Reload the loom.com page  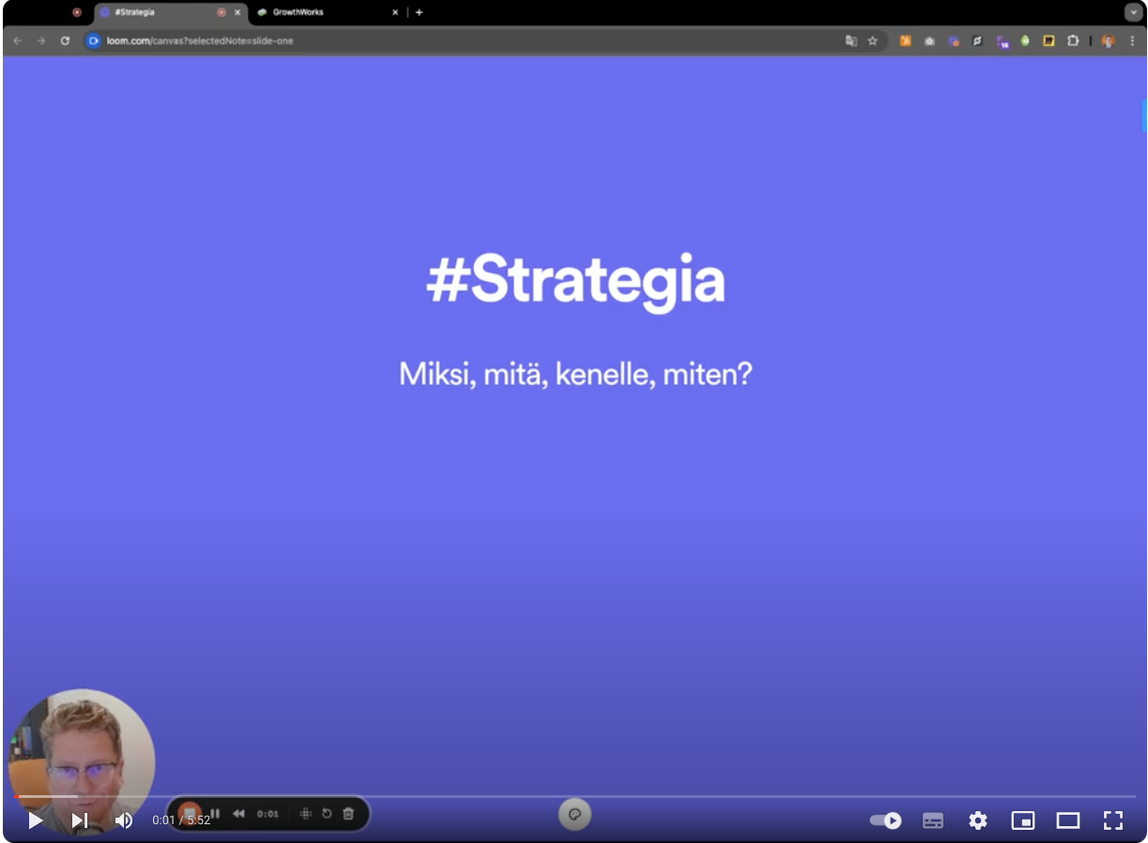tap(65, 40)
